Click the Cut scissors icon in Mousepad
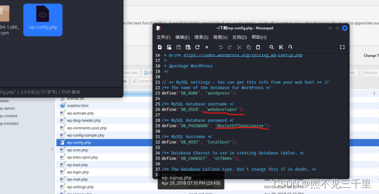The height and width of the screenshot is (194, 379). tap(239, 47)
